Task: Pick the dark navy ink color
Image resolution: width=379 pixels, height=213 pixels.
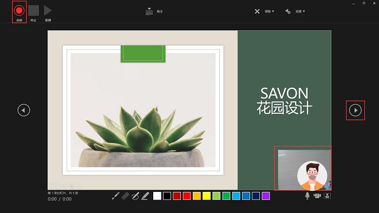Action: tap(256, 196)
